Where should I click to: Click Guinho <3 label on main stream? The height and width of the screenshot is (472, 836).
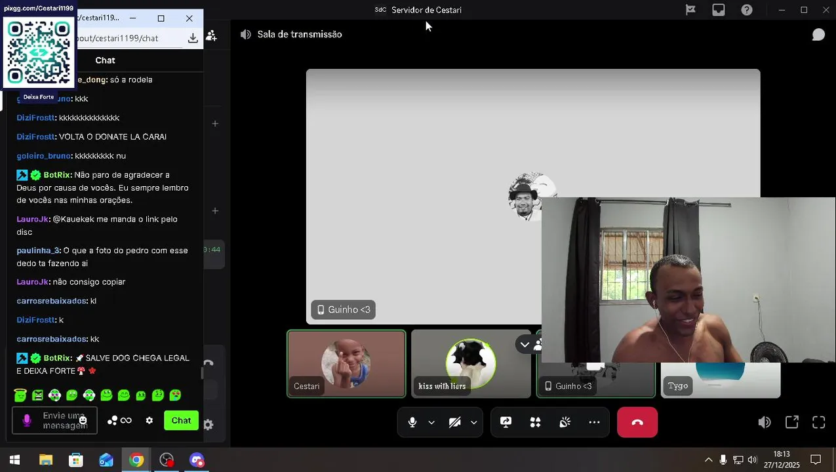pyautogui.click(x=344, y=309)
